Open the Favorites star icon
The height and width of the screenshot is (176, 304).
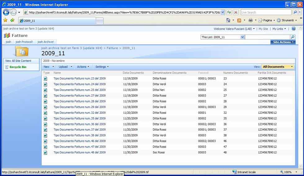[x=5, y=20]
